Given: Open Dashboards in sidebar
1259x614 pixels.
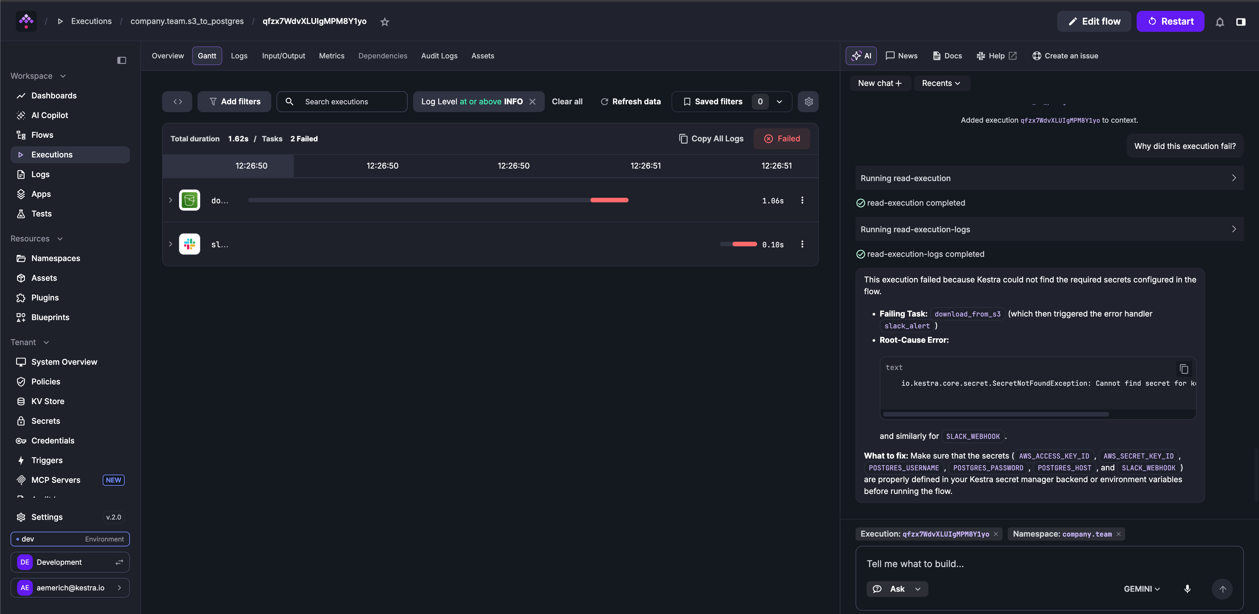Looking at the screenshot, I should (70, 95).
